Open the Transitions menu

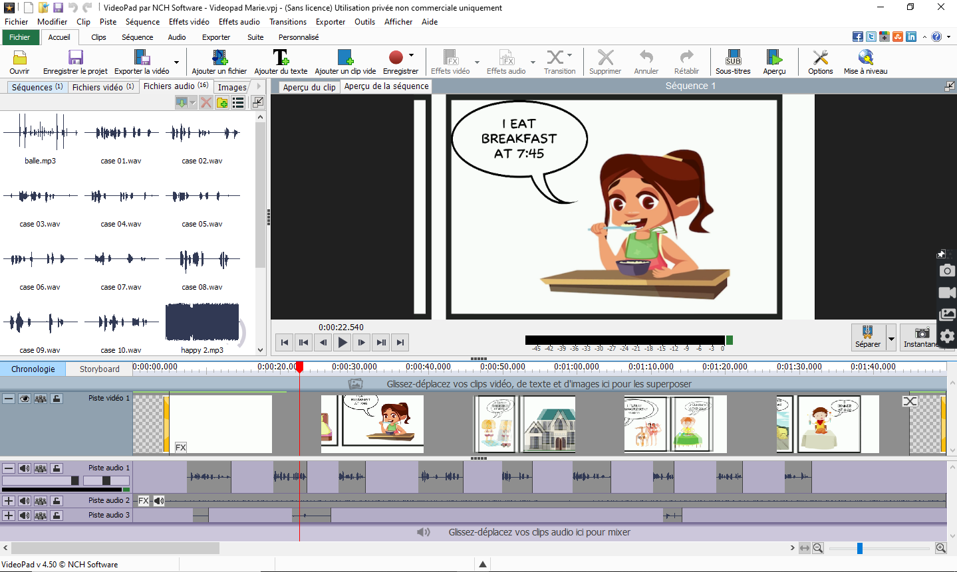click(287, 22)
